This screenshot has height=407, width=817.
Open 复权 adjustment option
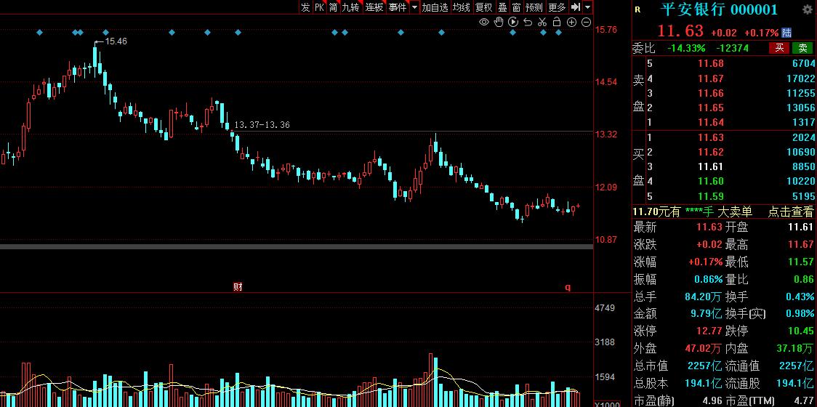coord(483,7)
